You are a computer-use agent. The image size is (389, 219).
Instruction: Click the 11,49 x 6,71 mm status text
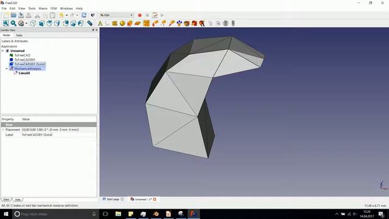375,206
